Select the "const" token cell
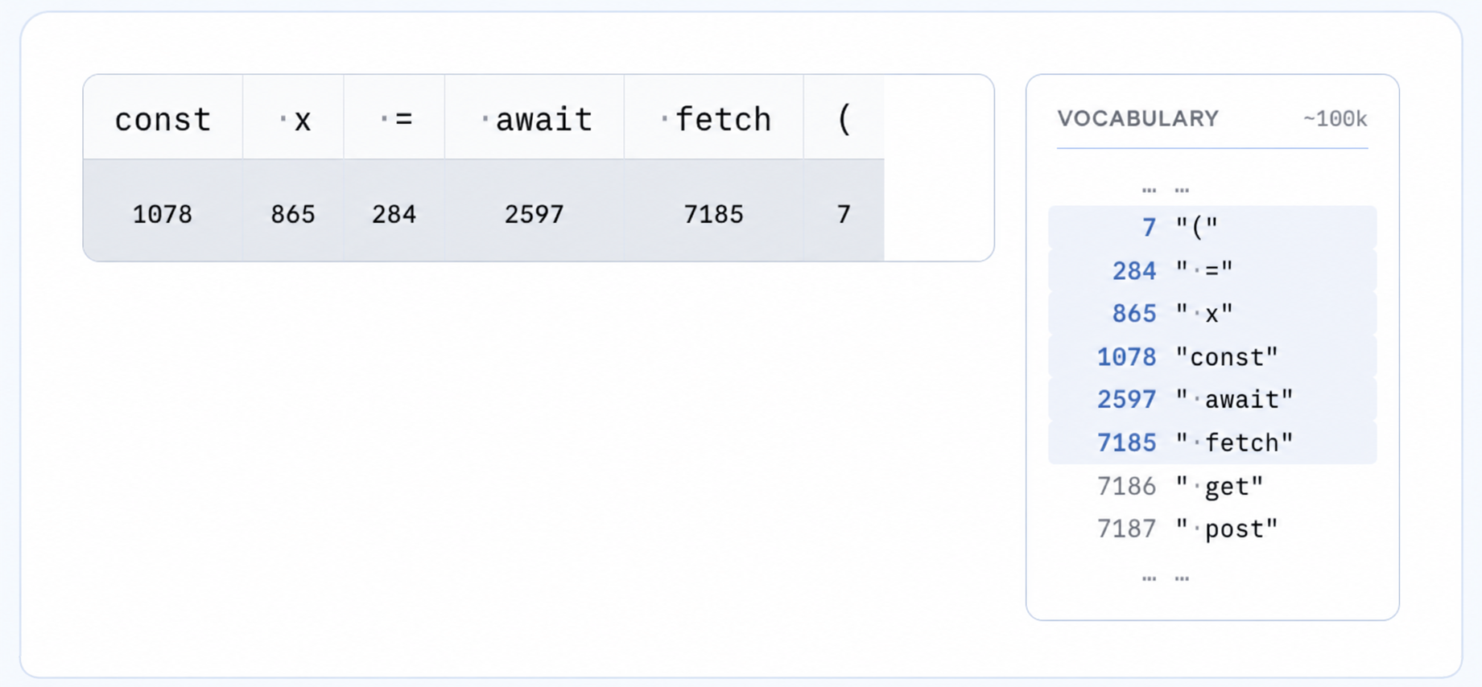 163,117
